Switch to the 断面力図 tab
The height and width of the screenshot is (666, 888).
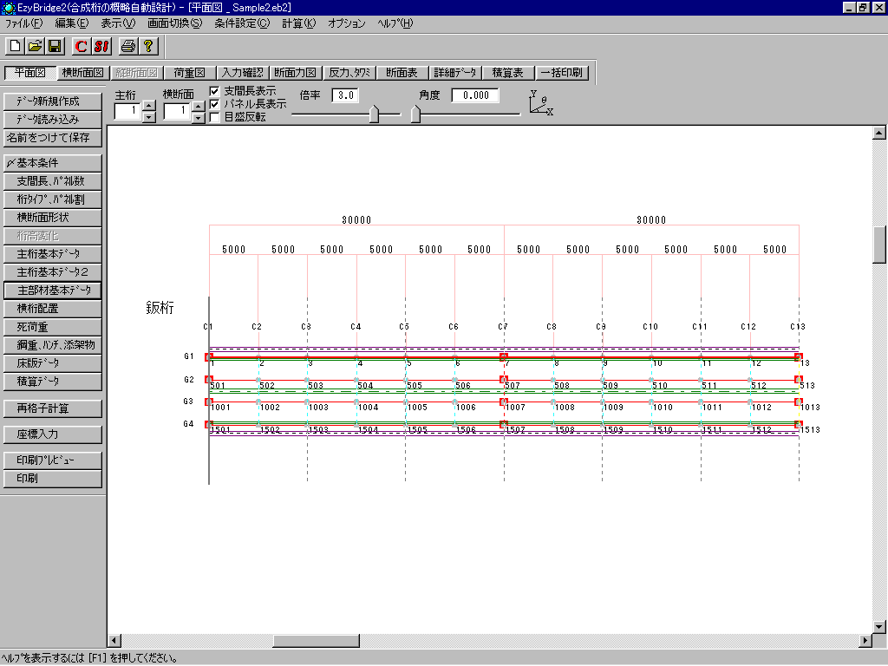(x=295, y=73)
